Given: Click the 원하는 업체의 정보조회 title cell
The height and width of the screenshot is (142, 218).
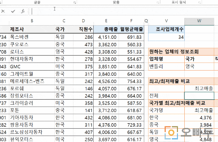Looking at the screenshot, I should pos(181,52).
